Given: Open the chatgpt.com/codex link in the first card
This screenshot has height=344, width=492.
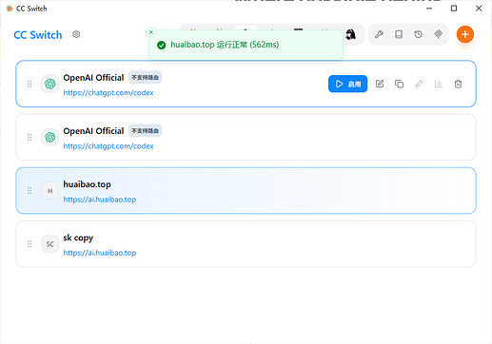Looking at the screenshot, I should [108, 93].
